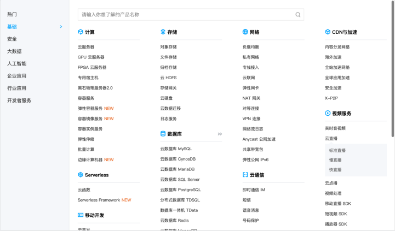Open the 云服务器 product link
The image size is (395, 231).
[86, 47]
